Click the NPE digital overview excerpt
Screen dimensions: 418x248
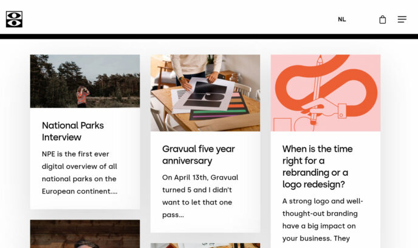(80, 172)
